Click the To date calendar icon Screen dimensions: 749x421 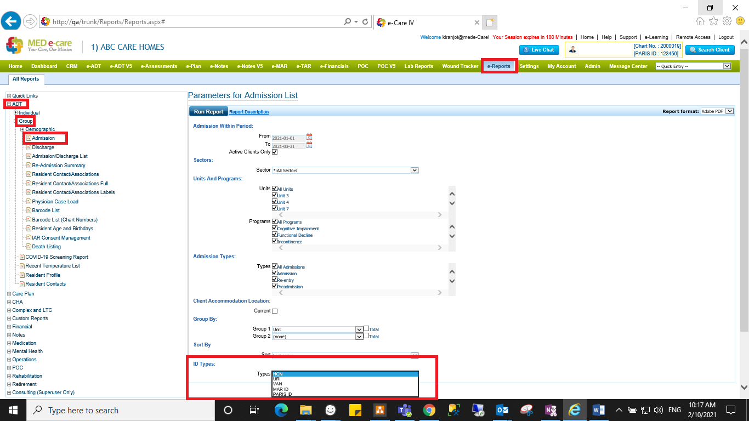click(x=309, y=145)
